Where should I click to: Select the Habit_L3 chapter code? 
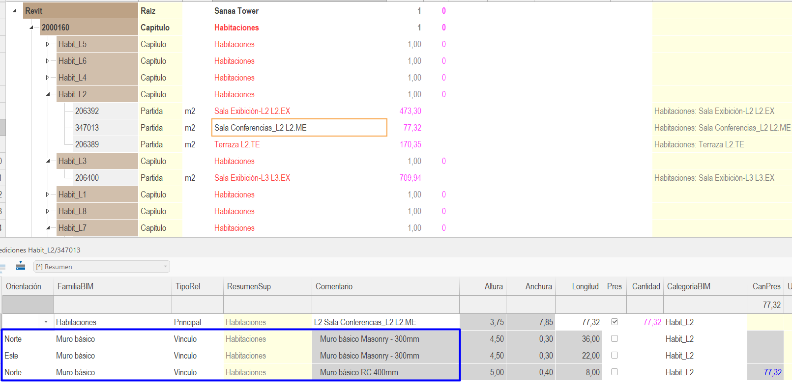97,161
